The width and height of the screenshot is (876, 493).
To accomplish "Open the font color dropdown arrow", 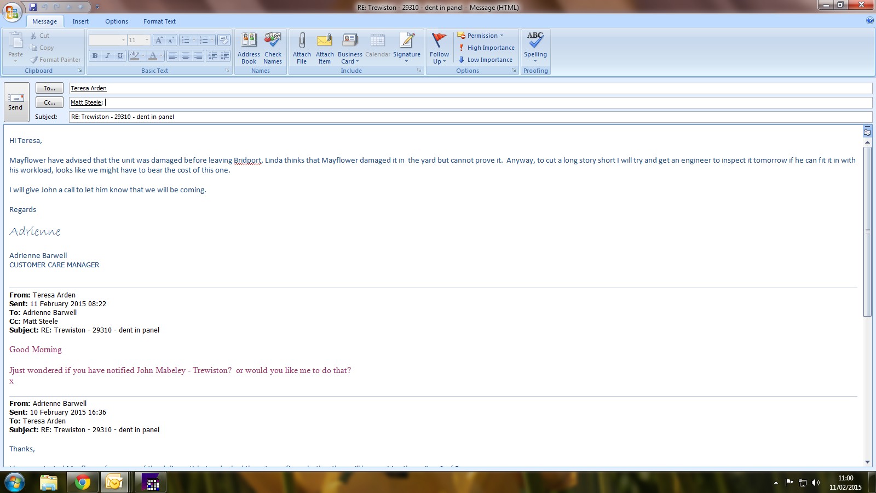I will 161,56.
